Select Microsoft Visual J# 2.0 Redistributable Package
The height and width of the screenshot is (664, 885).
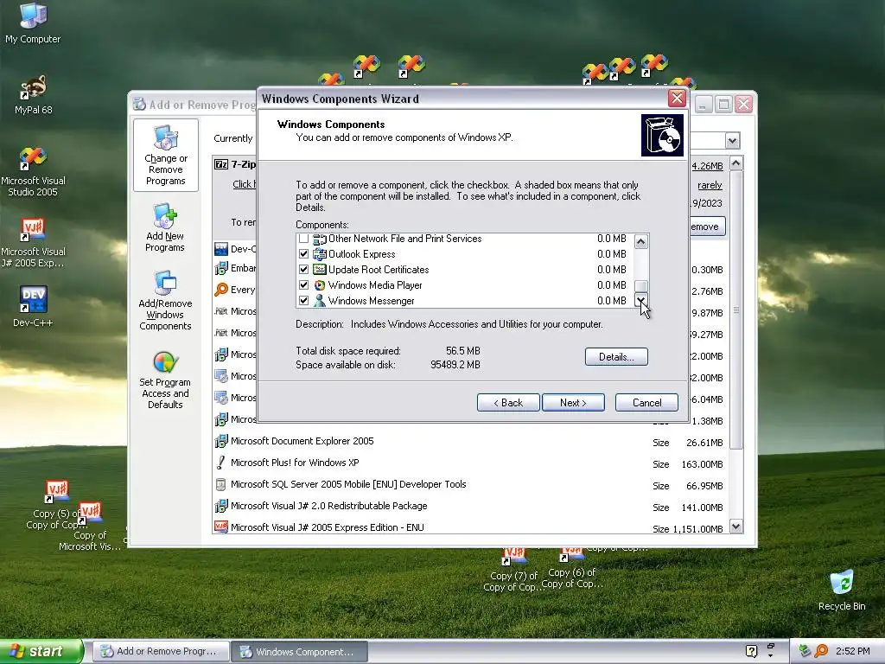[469, 506]
